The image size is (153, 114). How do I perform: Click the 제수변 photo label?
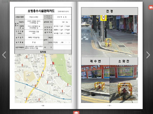point(95,61)
